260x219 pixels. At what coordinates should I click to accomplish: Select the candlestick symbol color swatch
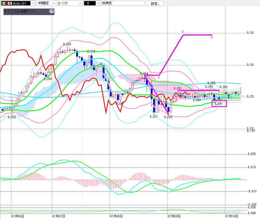(90, 3)
